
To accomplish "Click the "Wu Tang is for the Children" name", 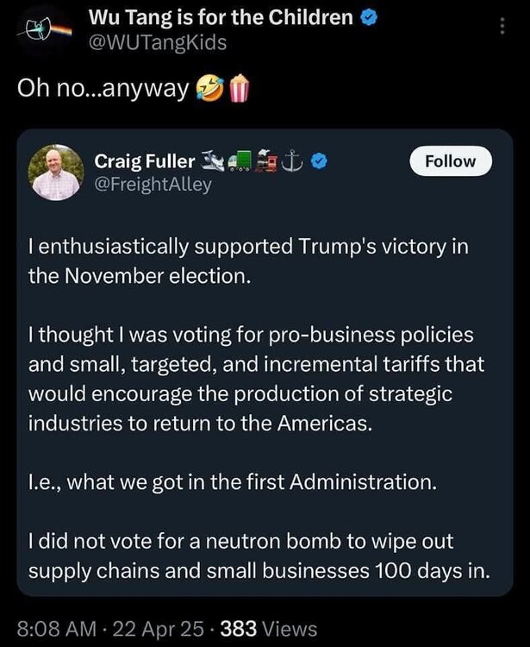I will pos(221,18).
